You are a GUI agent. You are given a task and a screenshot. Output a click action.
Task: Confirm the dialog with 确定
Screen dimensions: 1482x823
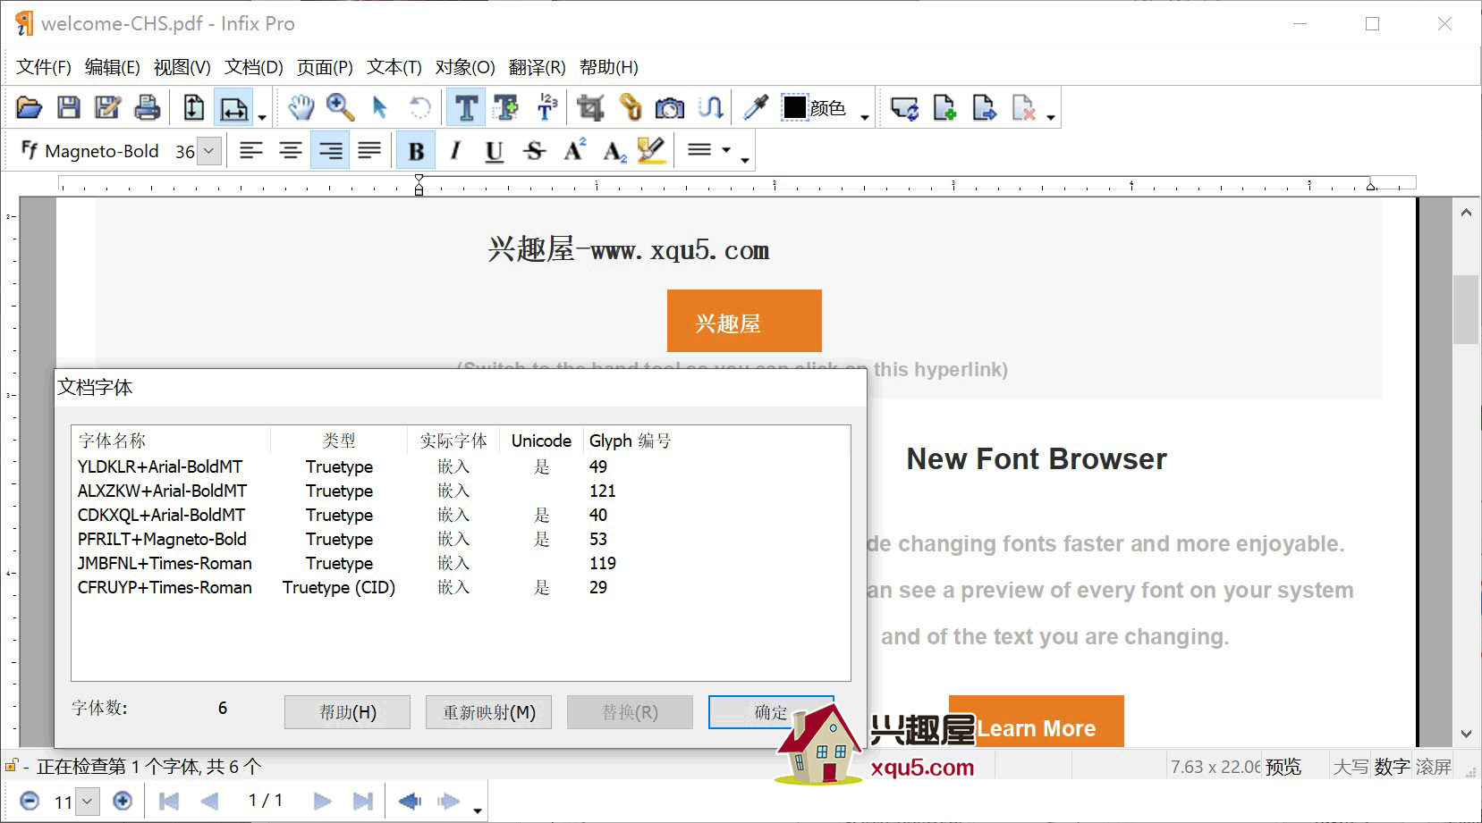[771, 712]
